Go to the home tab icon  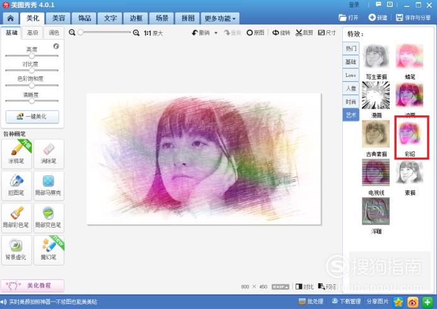11,18
